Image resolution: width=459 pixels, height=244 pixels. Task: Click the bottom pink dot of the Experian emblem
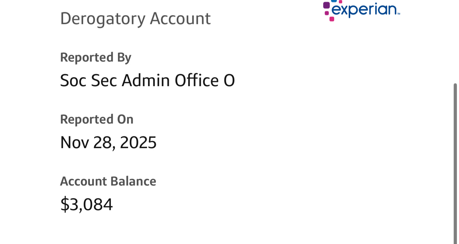(x=332, y=19)
